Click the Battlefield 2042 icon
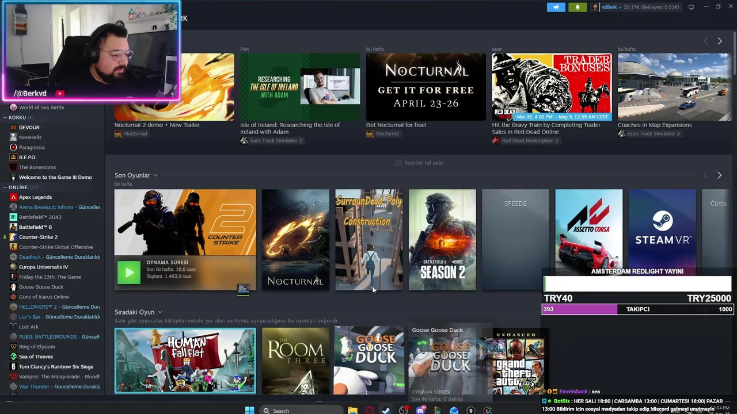Image resolution: width=737 pixels, height=414 pixels. click(13, 217)
